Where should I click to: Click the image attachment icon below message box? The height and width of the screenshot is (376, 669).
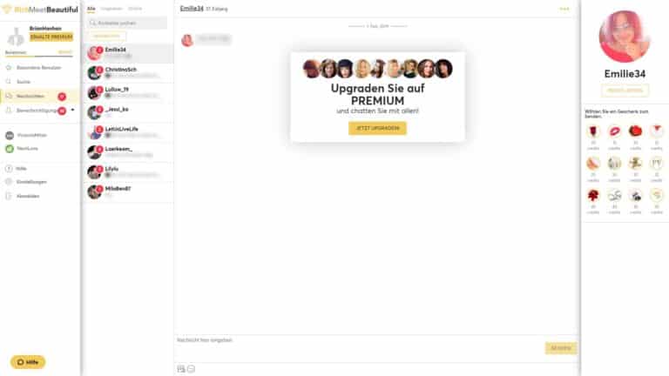click(x=181, y=369)
